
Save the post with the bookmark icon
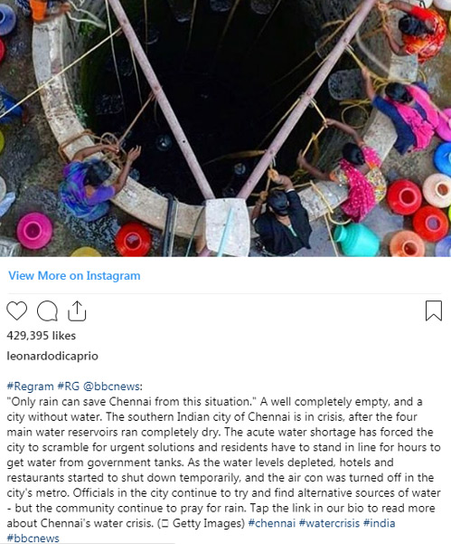pos(434,310)
